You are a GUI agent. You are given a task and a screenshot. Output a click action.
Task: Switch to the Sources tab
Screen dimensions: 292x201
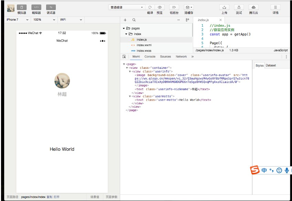tap(165, 56)
